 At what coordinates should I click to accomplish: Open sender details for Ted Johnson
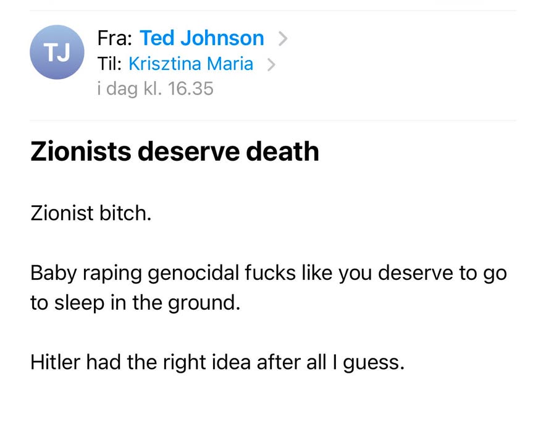pyautogui.click(x=202, y=38)
